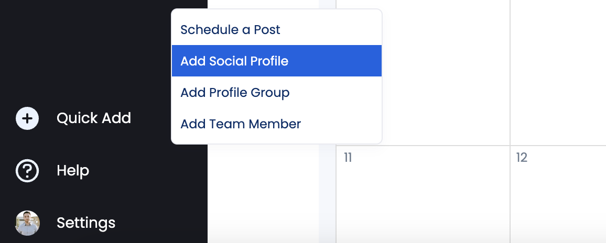Screen dimensions: 606x243
Task: Click empty dark sidebar above Quick Add
Action: pyautogui.click(x=84, y=52)
